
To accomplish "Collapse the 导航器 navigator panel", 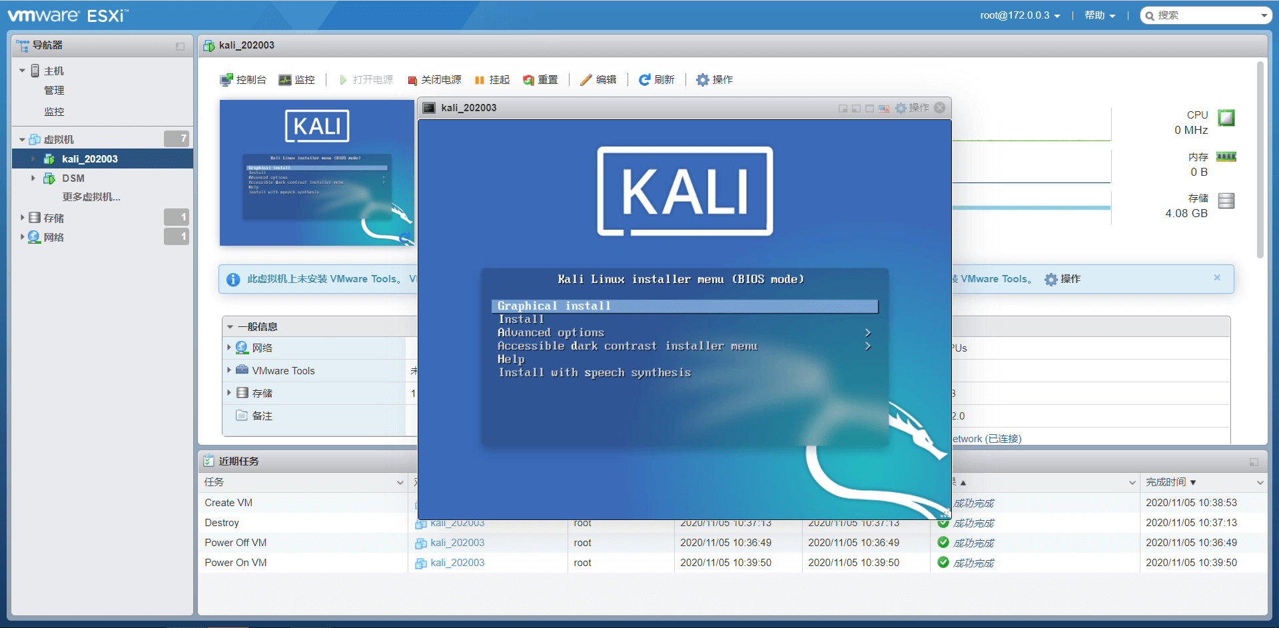I will point(180,46).
